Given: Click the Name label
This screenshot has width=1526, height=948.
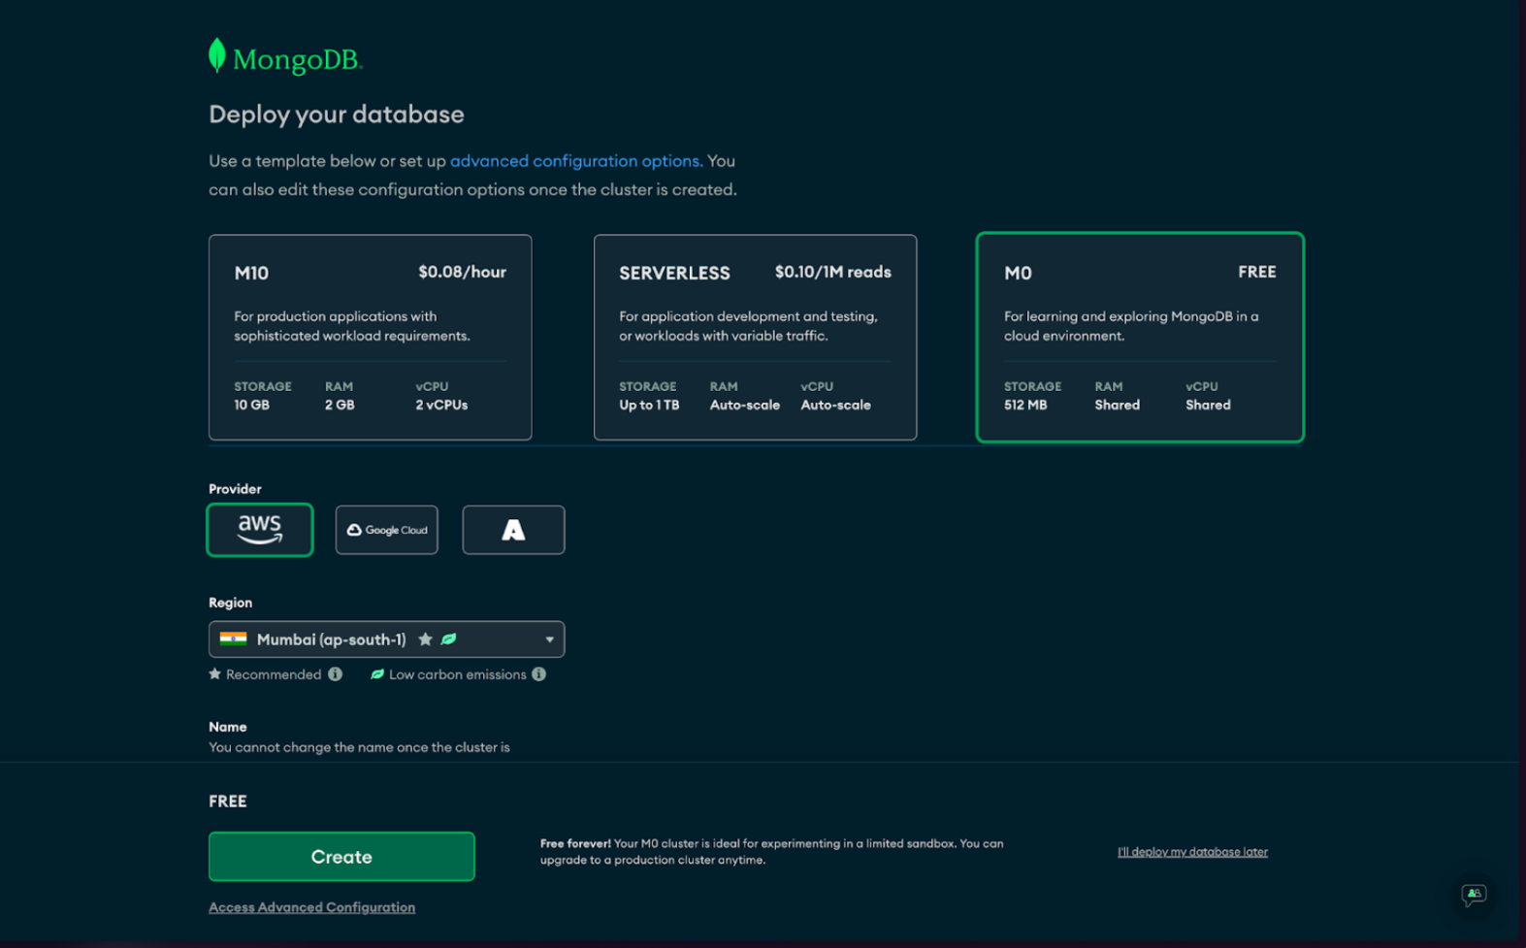Looking at the screenshot, I should coord(227,727).
